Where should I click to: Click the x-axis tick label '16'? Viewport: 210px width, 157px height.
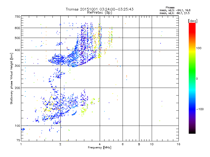click(178, 144)
